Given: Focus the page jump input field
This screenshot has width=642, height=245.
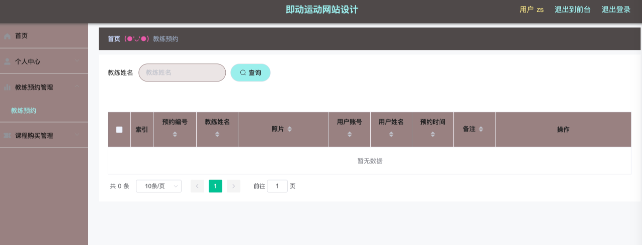Looking at the screenshot, I should [277, 186].
